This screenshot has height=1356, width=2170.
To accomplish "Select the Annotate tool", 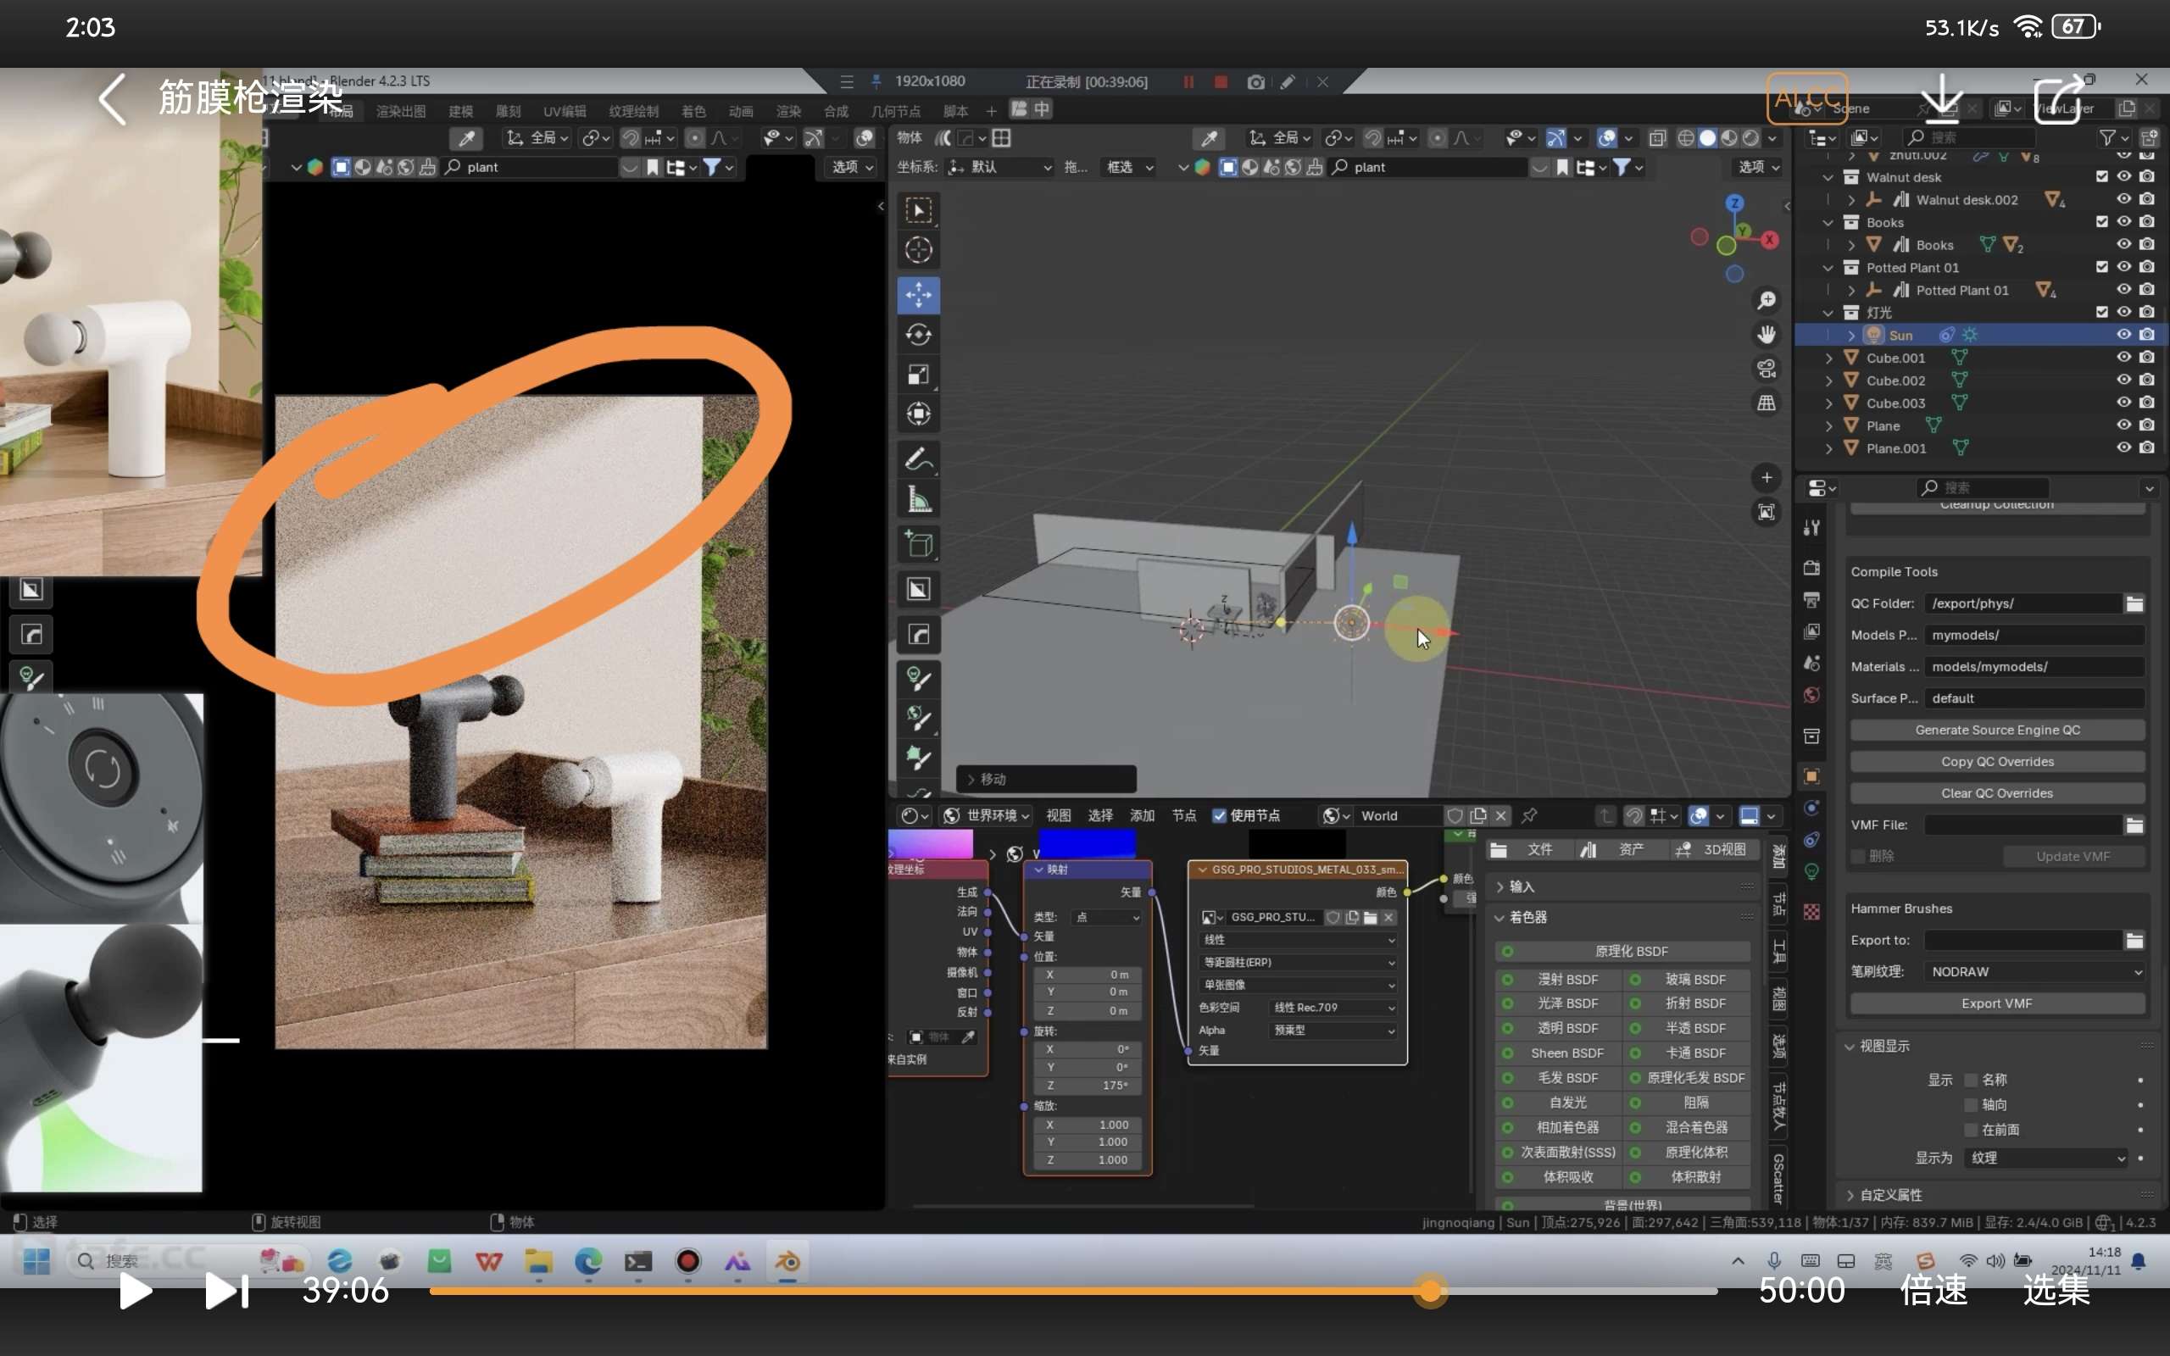I will pyautogui.click(x=918, y=460).
